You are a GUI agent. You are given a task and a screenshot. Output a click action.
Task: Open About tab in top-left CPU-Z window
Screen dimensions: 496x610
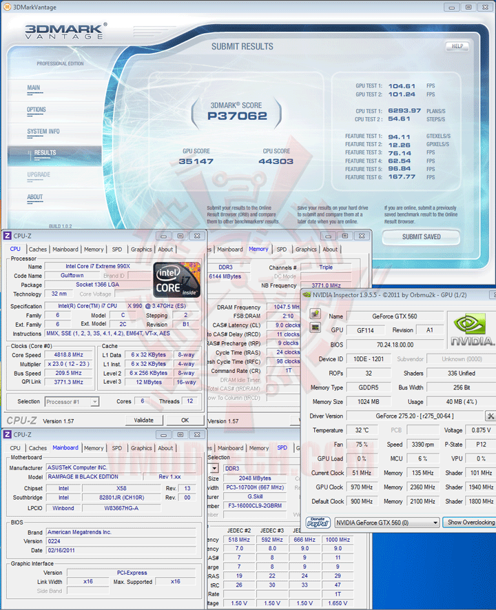pos(165,250)
